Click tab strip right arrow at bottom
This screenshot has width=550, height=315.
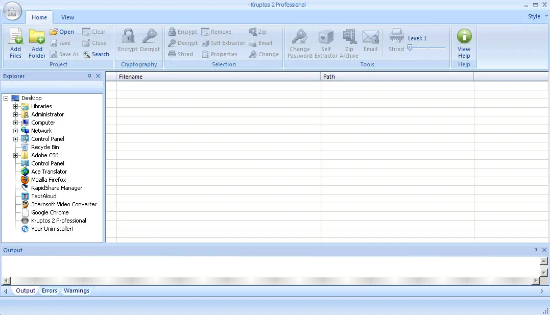(542, 291)
